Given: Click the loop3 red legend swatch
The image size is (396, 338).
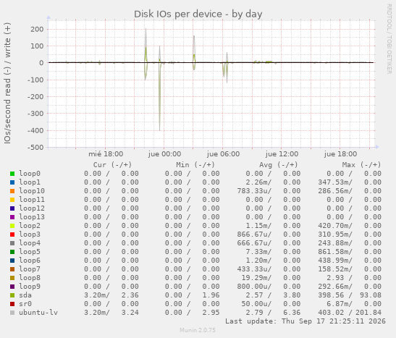Looking at the screenshot, I should click(12, 235).
